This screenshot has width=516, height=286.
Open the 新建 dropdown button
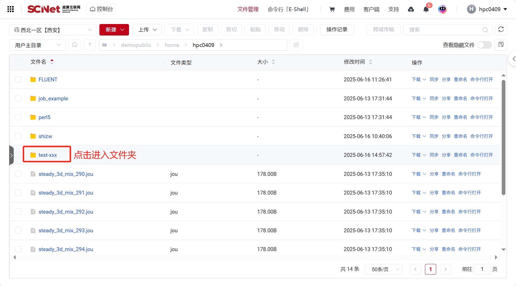tap(114, 30)
